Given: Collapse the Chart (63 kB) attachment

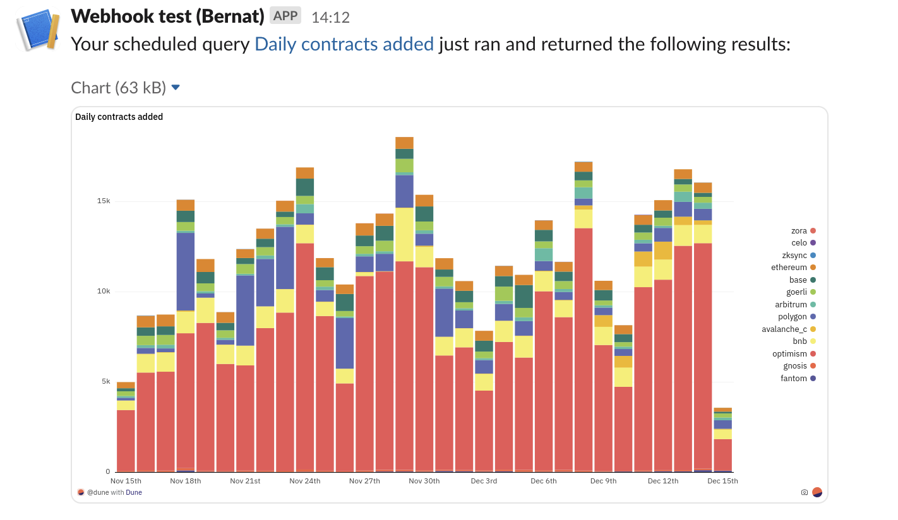Looking at the screenshot, I should click(175, 87).
